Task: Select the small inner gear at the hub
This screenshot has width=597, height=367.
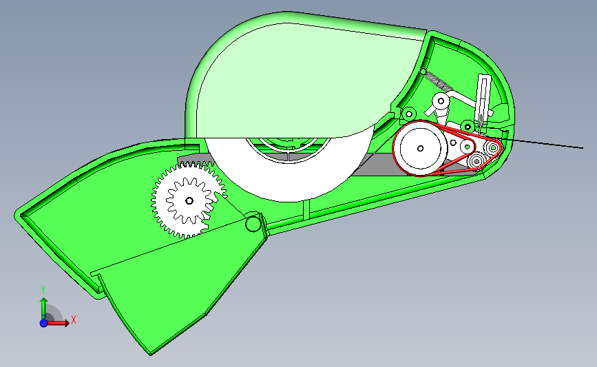Action: (189, 200)
